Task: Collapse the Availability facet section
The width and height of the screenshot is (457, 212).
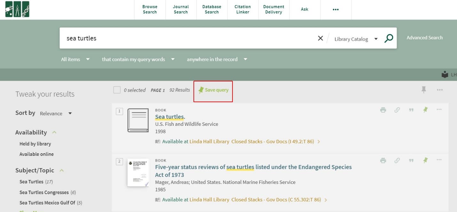Action: pyautogui.click(x=54, y=132)
